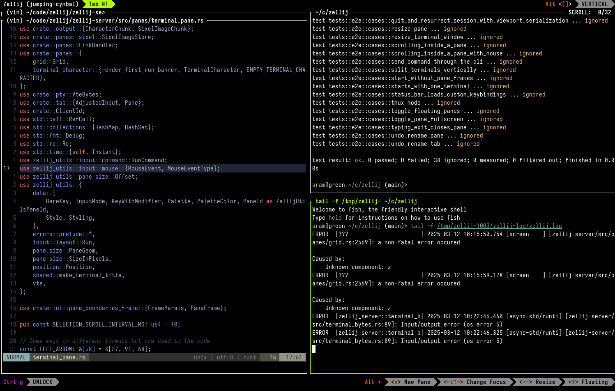The width and height of the screenshot is (615, 391).
Task: Click the 'use std::cell::RefCell;' line
Action: pos(57,119)
